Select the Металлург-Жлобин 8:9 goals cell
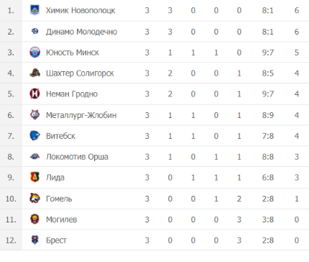309x262 pixels. [x=268, y=115]
